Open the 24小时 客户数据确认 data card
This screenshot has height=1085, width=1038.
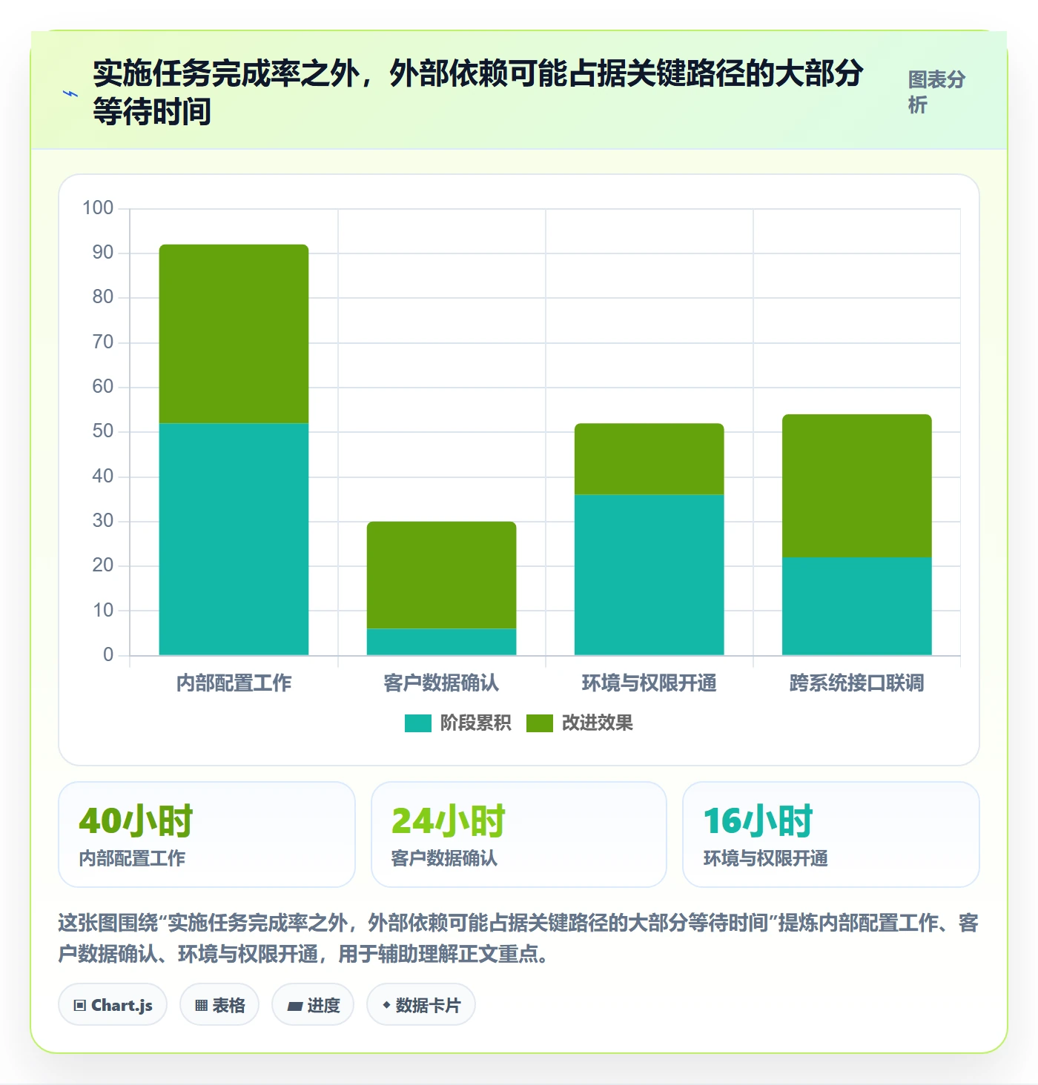coord(519,835)
